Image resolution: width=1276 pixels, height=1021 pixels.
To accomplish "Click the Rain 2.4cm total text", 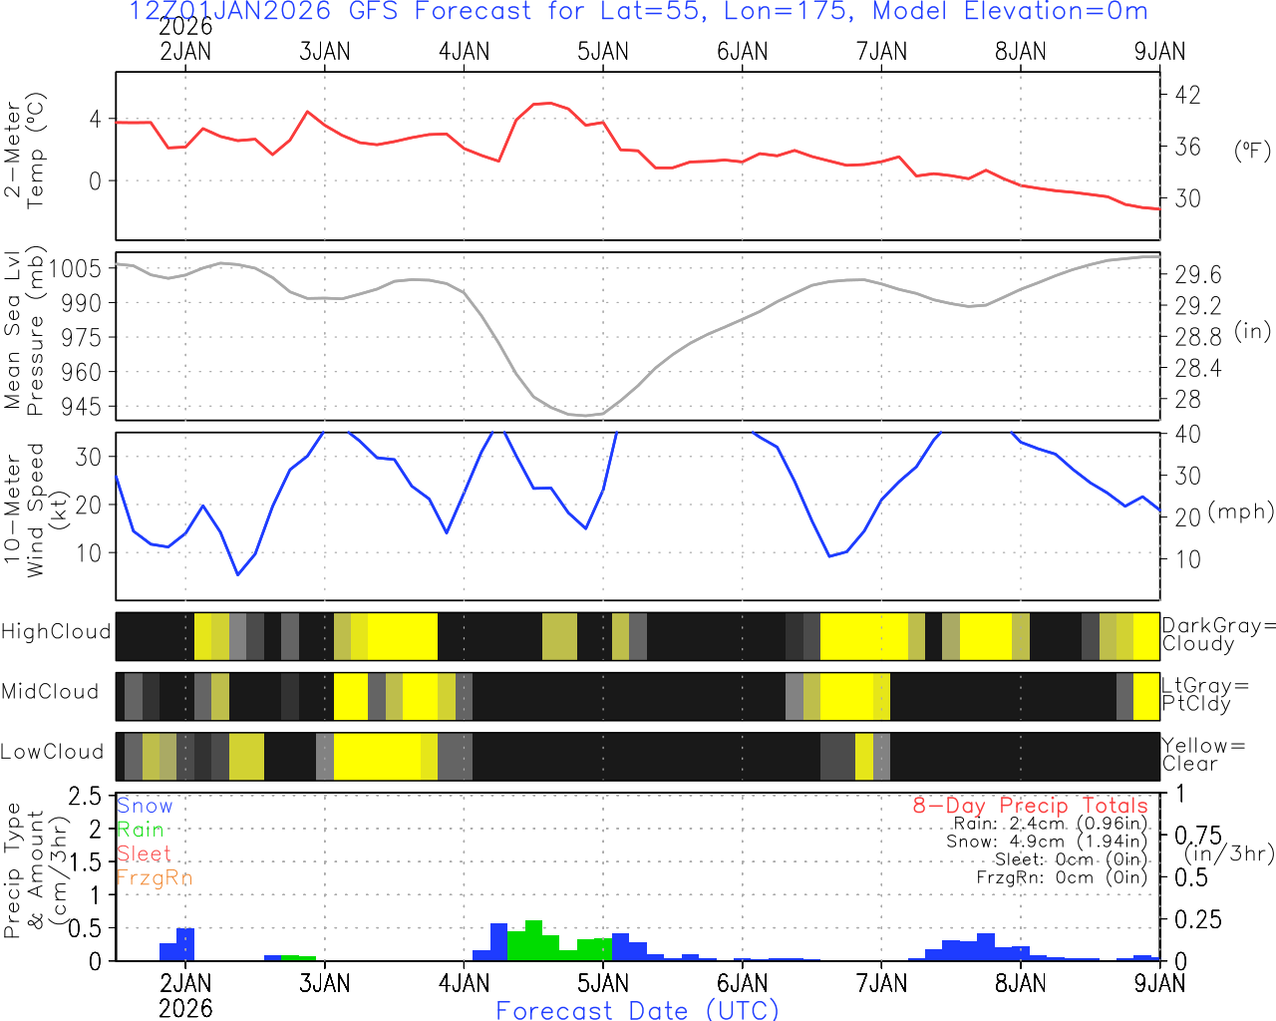I will (x=1050, y=824).
